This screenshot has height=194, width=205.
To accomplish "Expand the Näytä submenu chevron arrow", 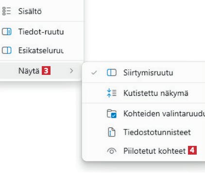I will coord(71,71).
